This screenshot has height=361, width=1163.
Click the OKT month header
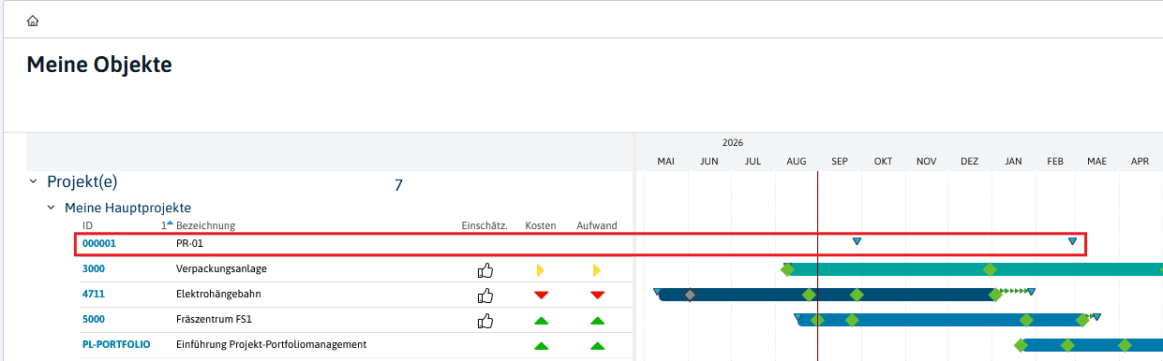click(x=883, y=162)
